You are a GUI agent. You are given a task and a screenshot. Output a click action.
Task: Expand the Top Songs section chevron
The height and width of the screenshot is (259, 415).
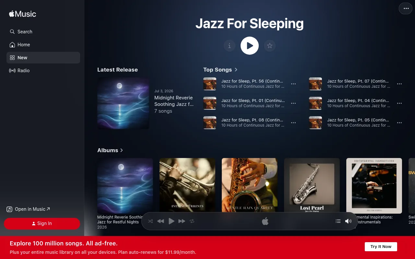(236, 70)
